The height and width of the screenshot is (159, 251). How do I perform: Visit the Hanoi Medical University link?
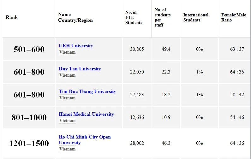[x=86, y=114]
